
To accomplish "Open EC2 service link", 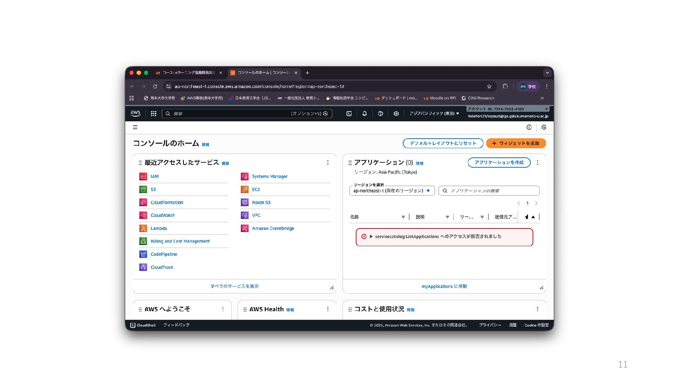I will tap(256, 190).
